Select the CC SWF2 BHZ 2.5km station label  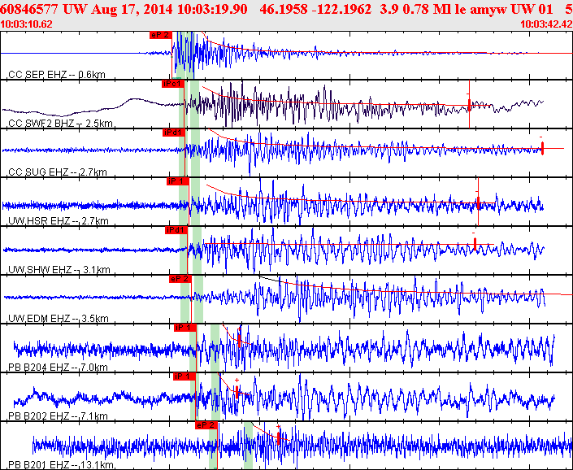click(60, 124)
